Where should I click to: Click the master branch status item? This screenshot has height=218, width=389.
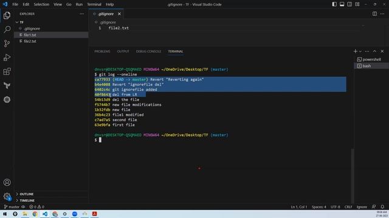pyautogui.click(x=12, y=206)
